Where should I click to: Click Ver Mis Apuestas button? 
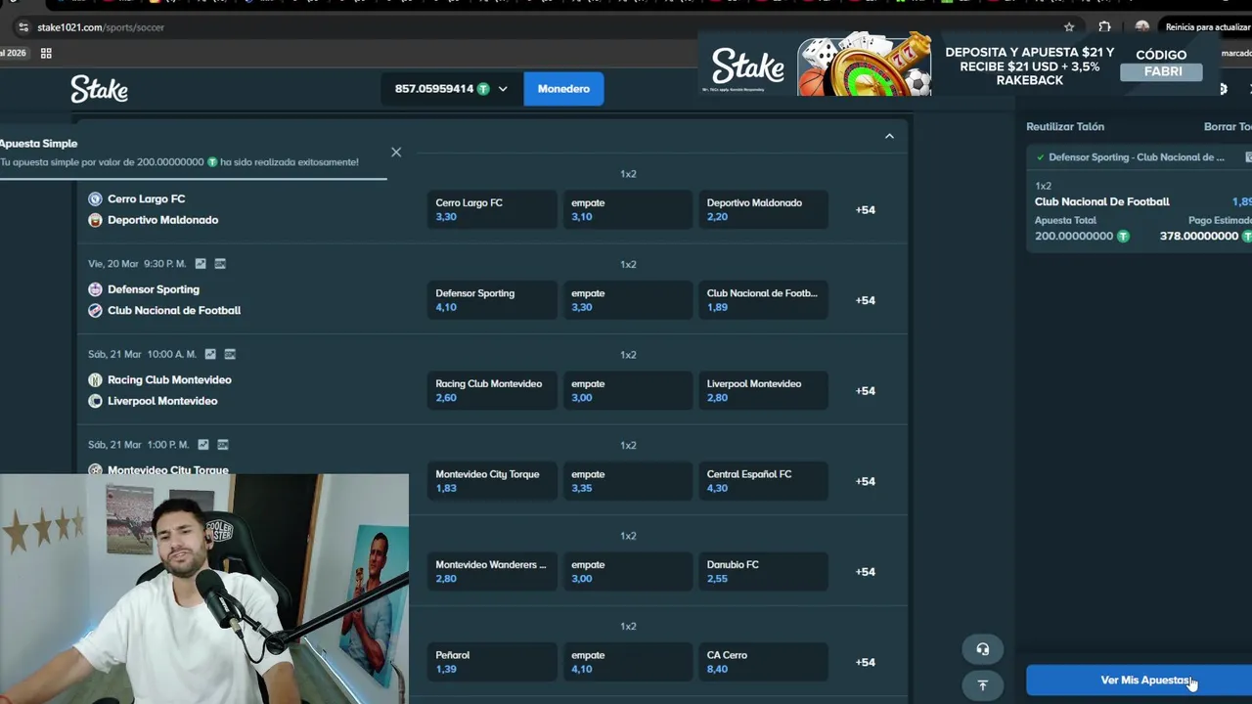[1140, 681]
